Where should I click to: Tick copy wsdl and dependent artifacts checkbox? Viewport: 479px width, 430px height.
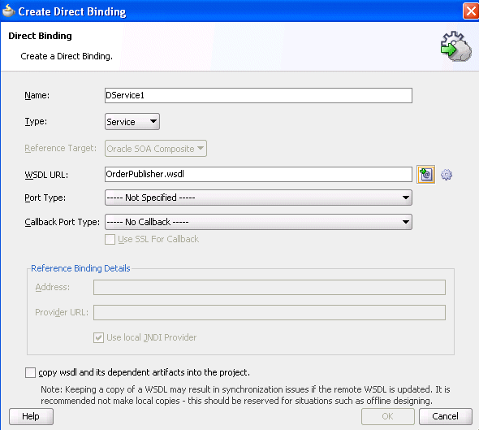[30, 372]
